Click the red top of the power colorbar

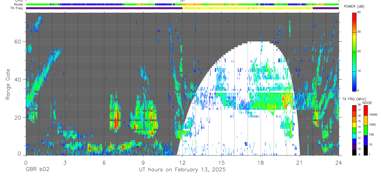click(354, 16)
